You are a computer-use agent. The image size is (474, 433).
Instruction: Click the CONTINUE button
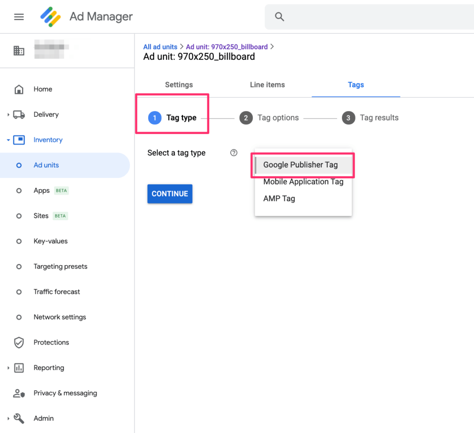169,194
